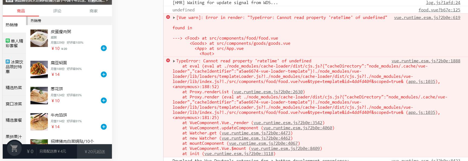Add 扁豆焖面 using the plus icon

tap(104, 75)
